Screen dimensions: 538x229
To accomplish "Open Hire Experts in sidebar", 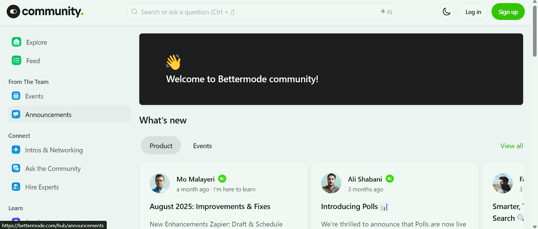I will (70, 187).
